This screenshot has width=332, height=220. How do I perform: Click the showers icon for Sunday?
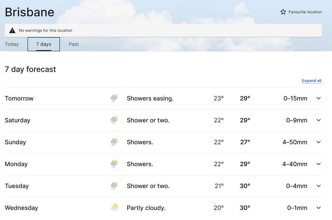pos(114,142)
